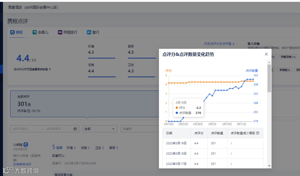Click the dialog scrollbar up arrow

[269, 63]
